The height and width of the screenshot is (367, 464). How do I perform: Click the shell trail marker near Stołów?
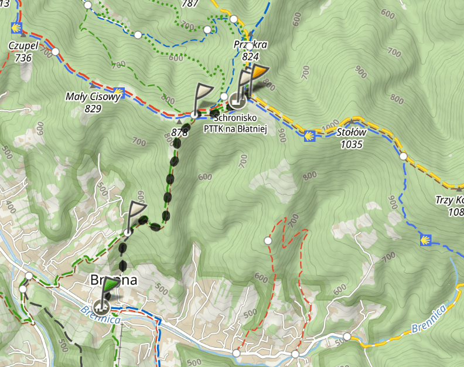[x=309, y=136]
